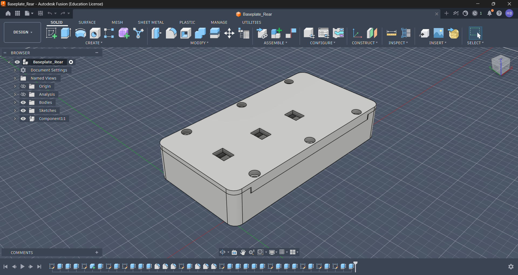Open a new design tab

[x=447, y=13]
